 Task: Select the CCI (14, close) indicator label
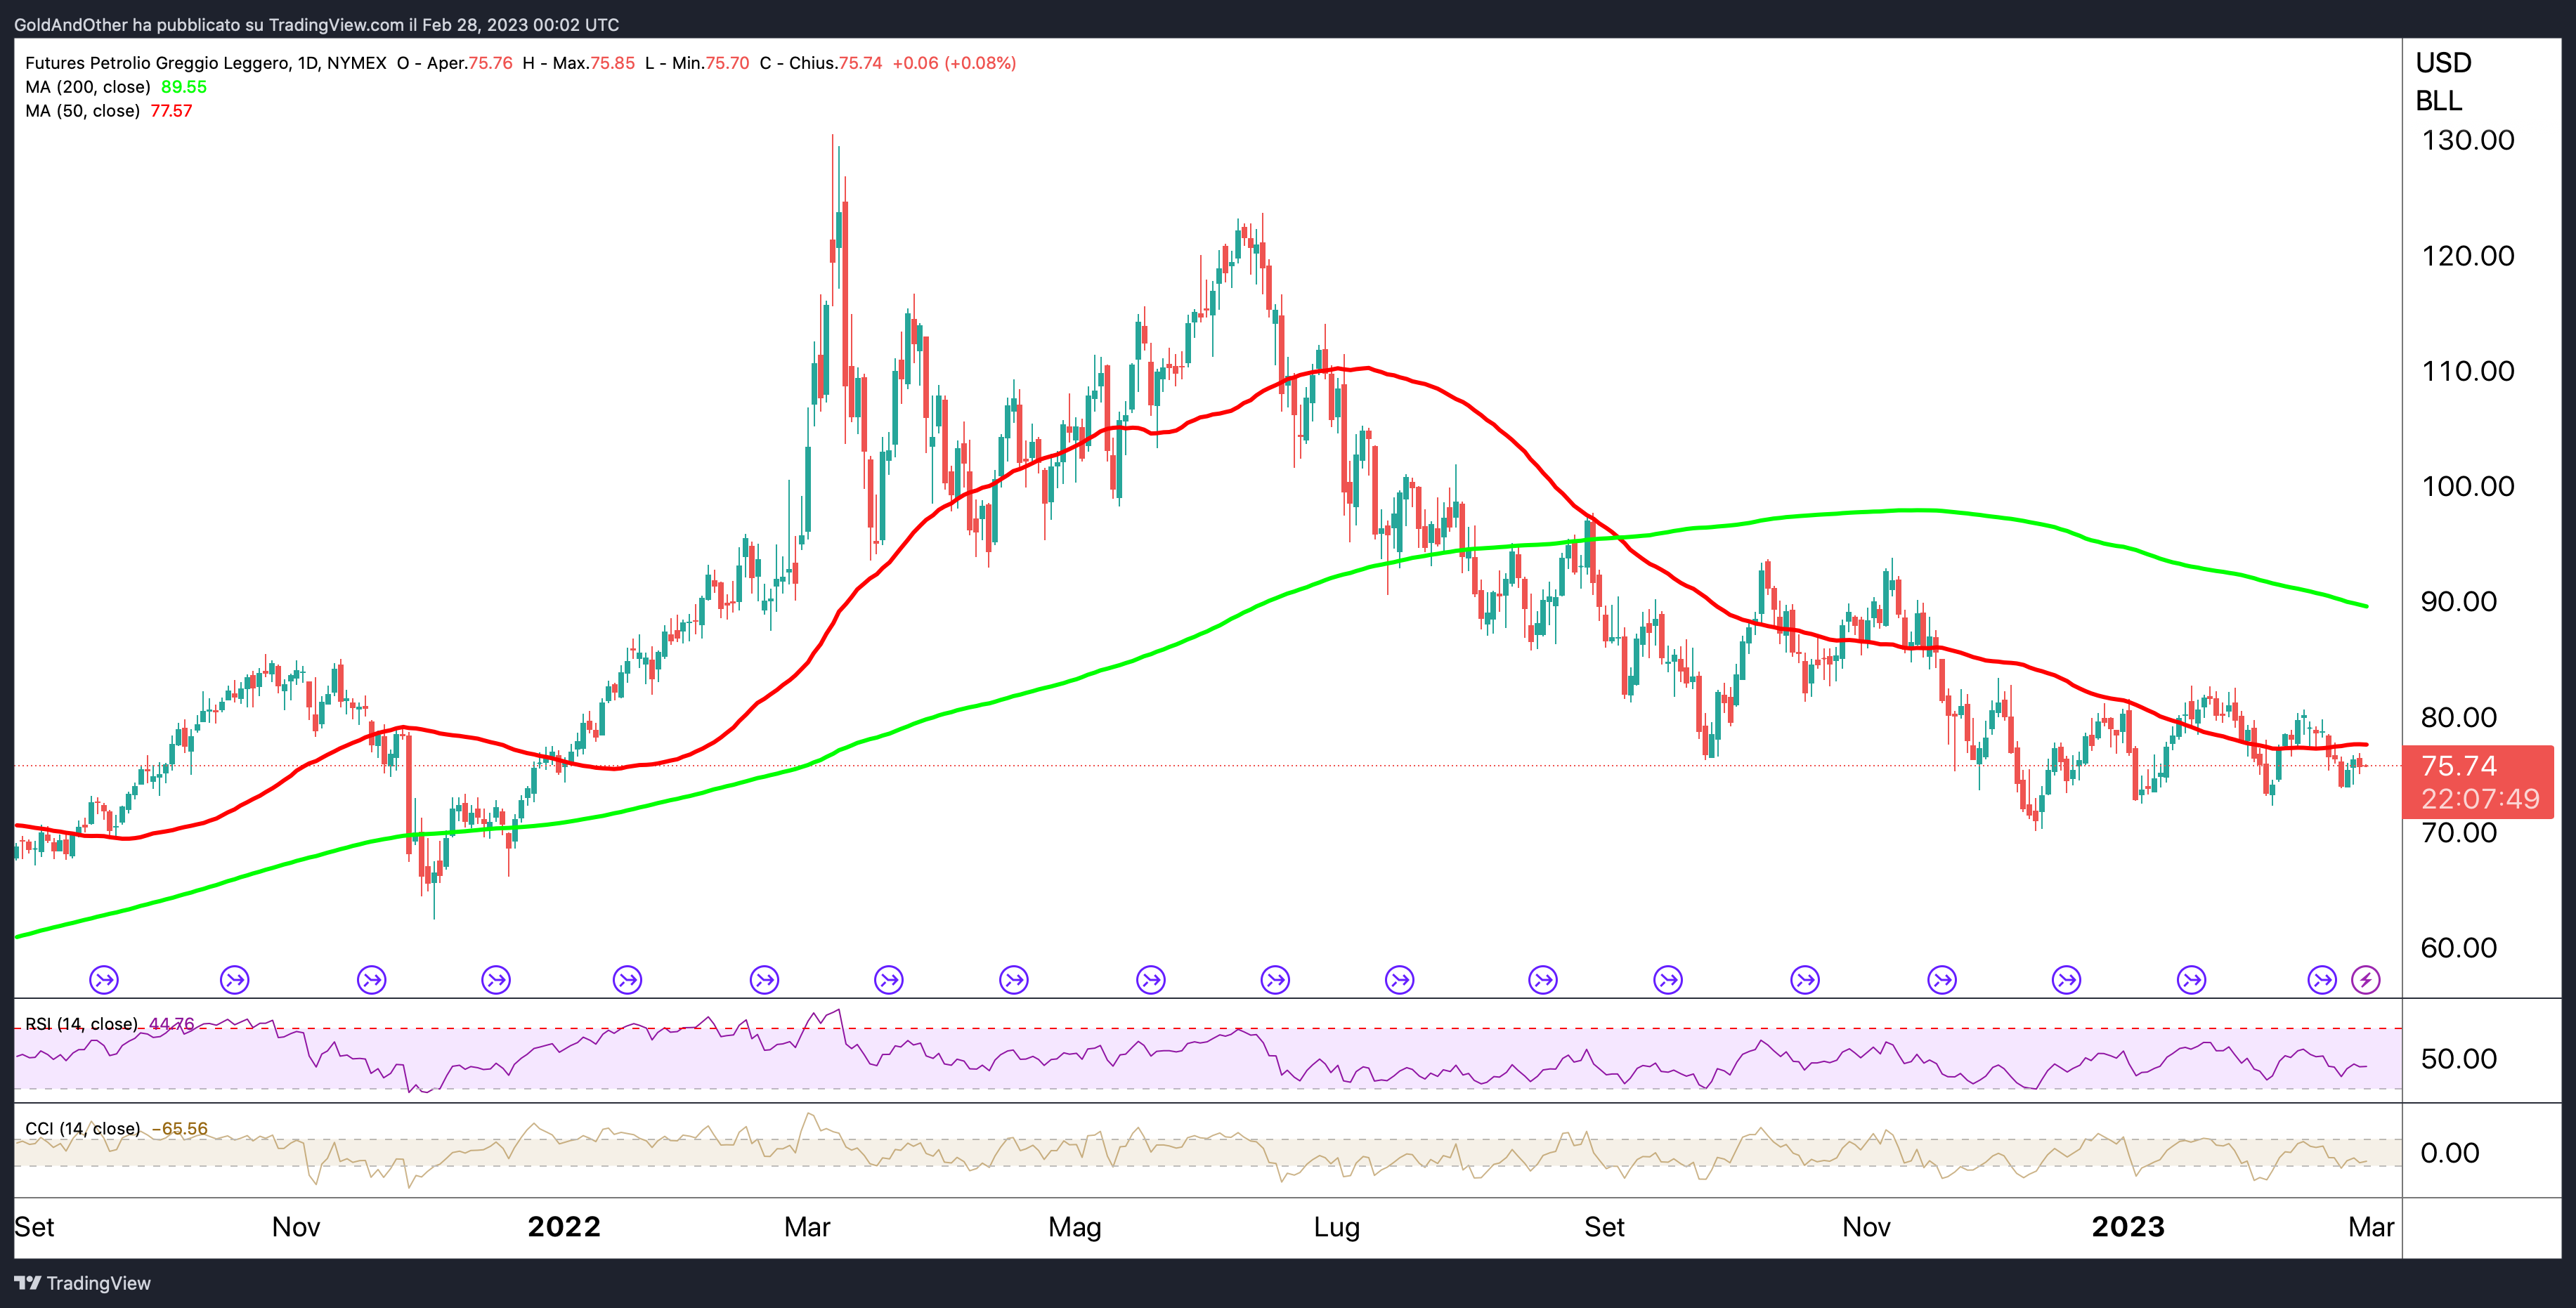[83, 1129]
